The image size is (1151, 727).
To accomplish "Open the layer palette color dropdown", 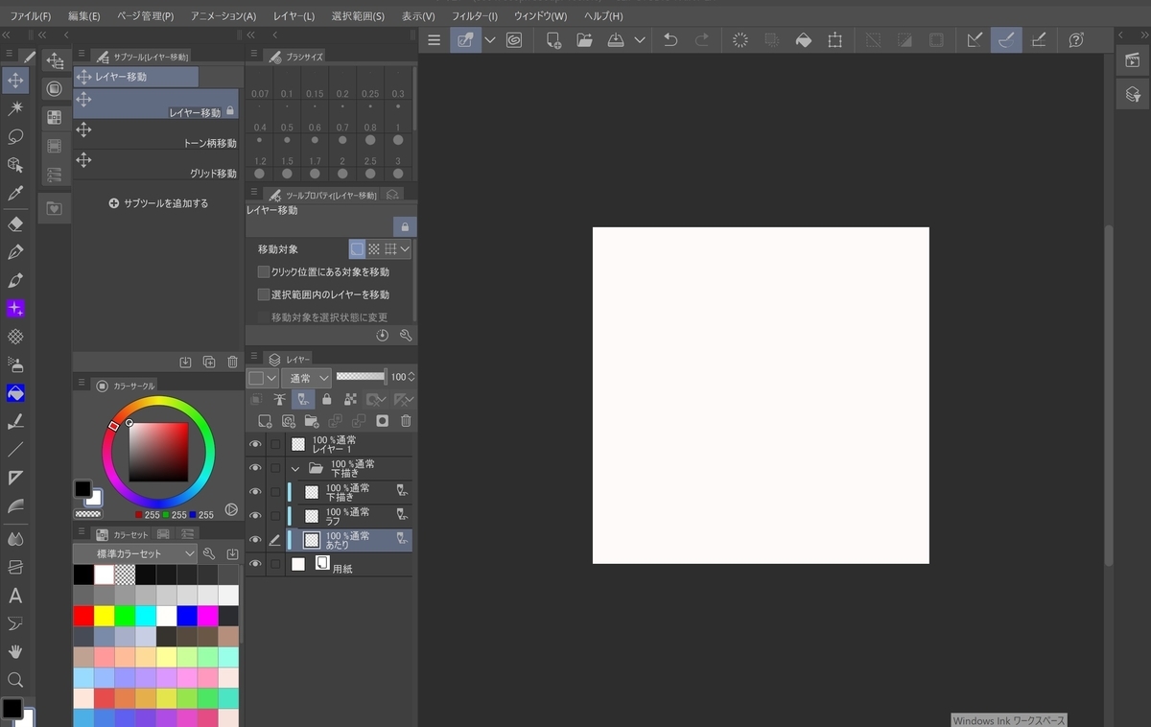I will tap(263, 378).
